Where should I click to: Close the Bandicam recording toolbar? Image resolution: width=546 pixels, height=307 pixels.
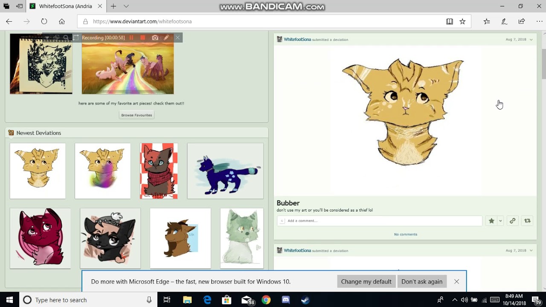point(177,38)
